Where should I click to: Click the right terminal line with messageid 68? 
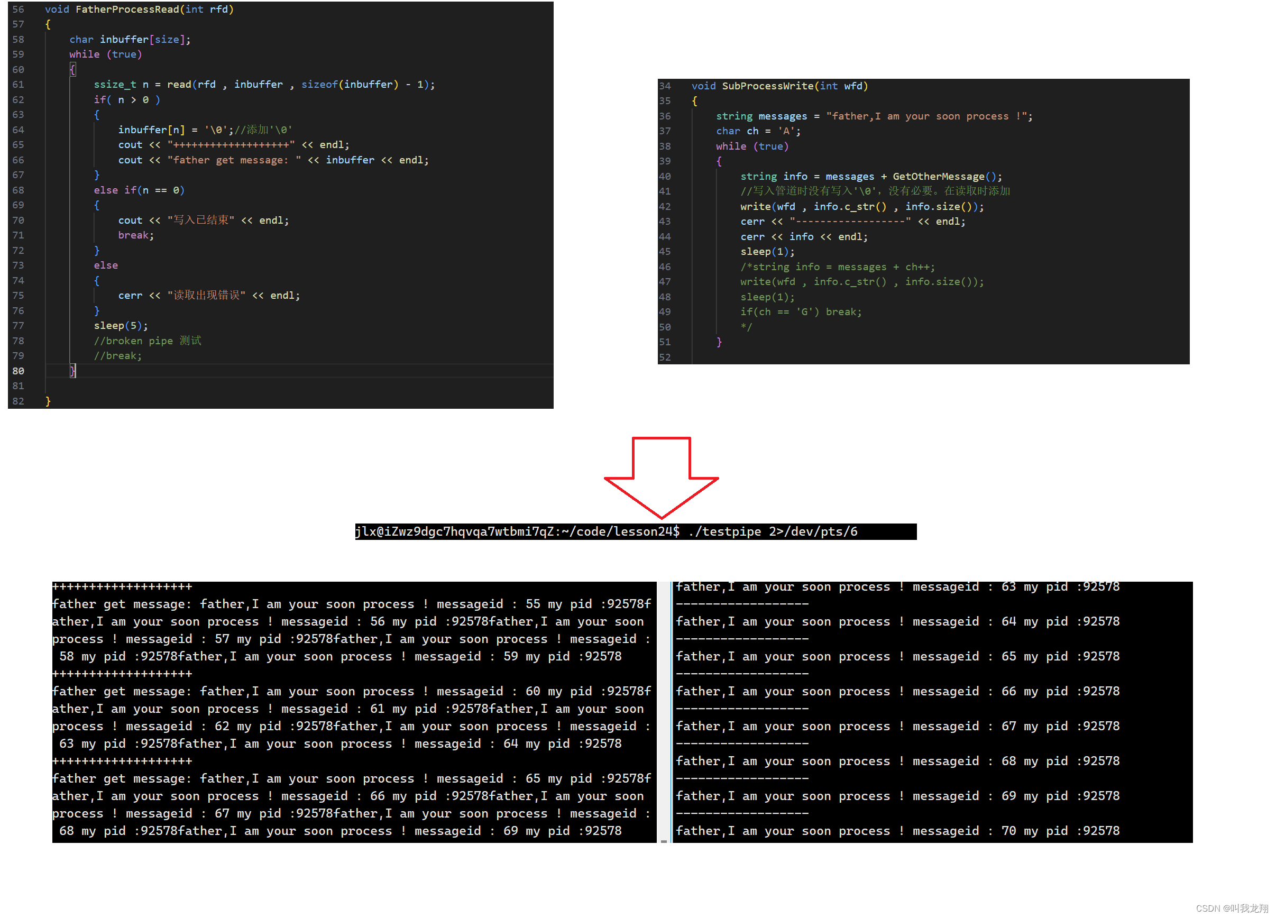(897, 760)
